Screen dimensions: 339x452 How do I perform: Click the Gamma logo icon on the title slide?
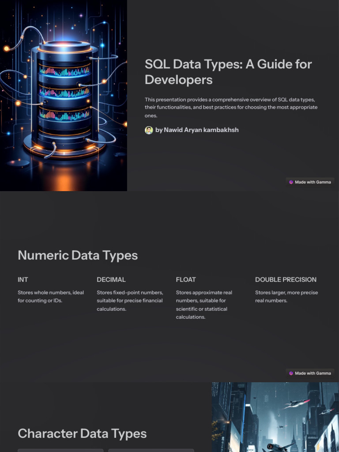click(291, 182)
